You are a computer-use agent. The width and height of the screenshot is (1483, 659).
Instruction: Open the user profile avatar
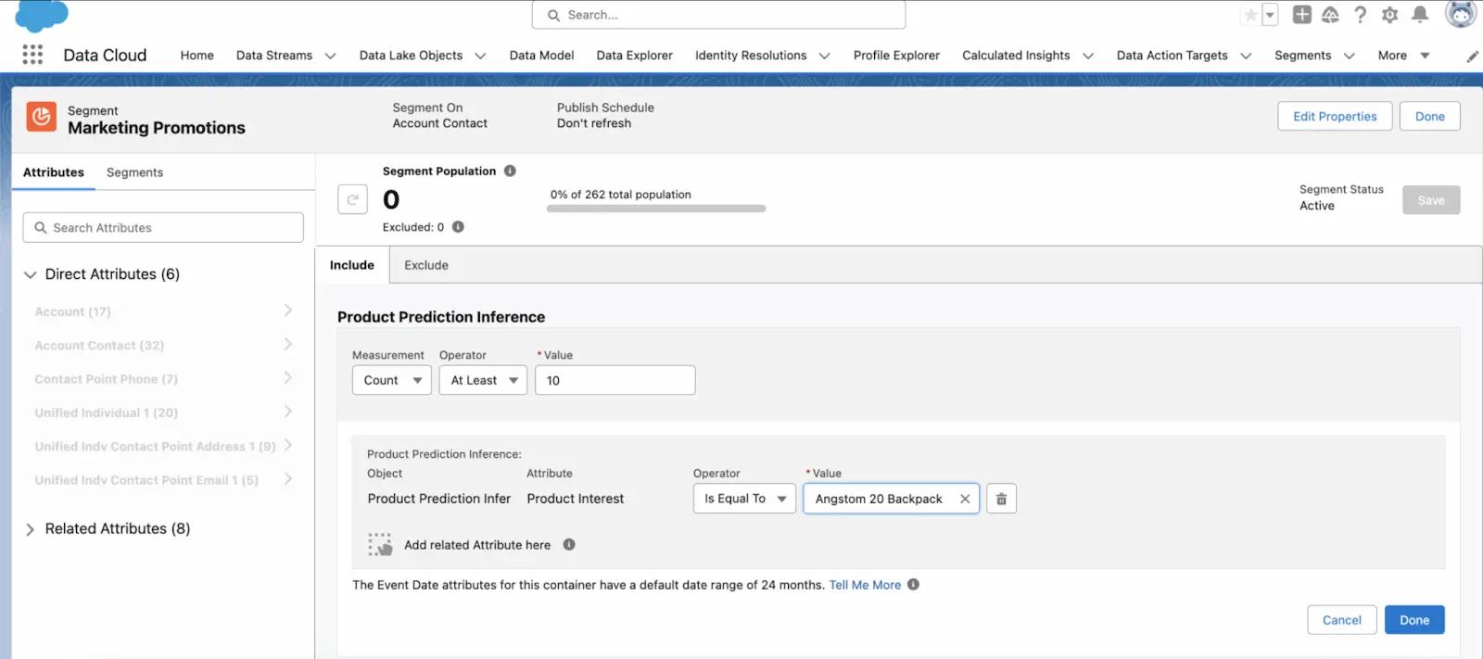point(1461,14)
